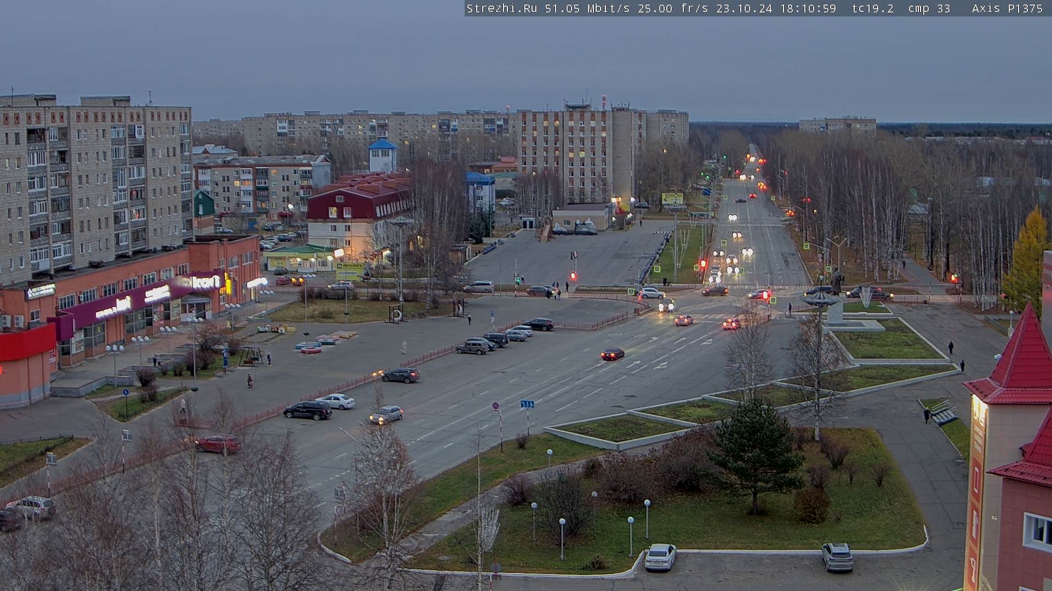Viewport: 1052px width, 591px height.
Task: Select the 'Axis P1375' camera model text
Action: [x=1007, y=8]
